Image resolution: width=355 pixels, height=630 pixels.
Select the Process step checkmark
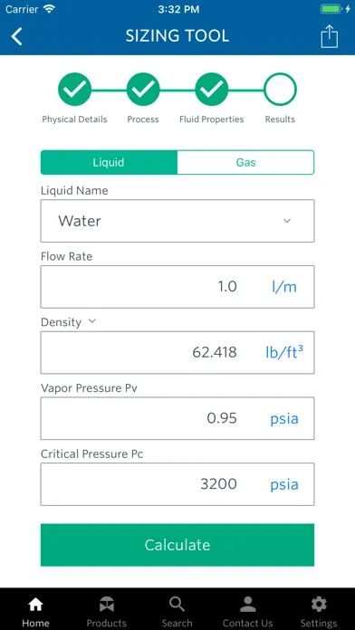tap(143, 90)
